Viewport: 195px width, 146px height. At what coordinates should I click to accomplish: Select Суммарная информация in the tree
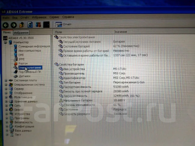32,47
